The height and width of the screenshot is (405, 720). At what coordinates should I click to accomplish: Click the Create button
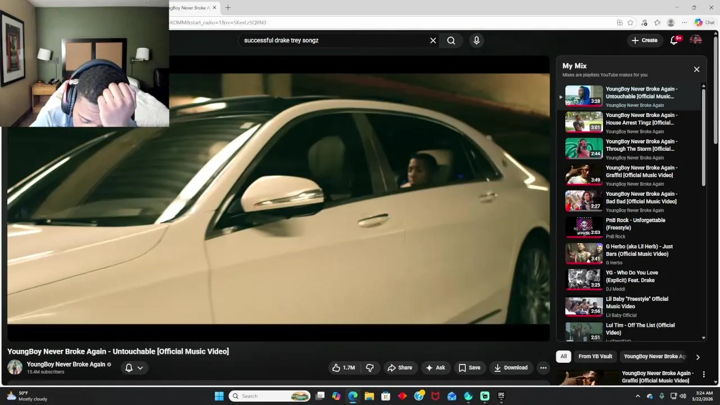645,40
